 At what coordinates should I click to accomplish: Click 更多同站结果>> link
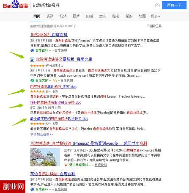(x=42, y=135)
